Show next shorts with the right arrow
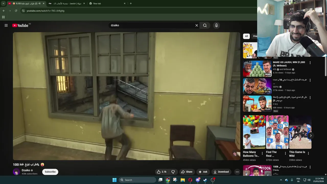 (x=311, y=136)
